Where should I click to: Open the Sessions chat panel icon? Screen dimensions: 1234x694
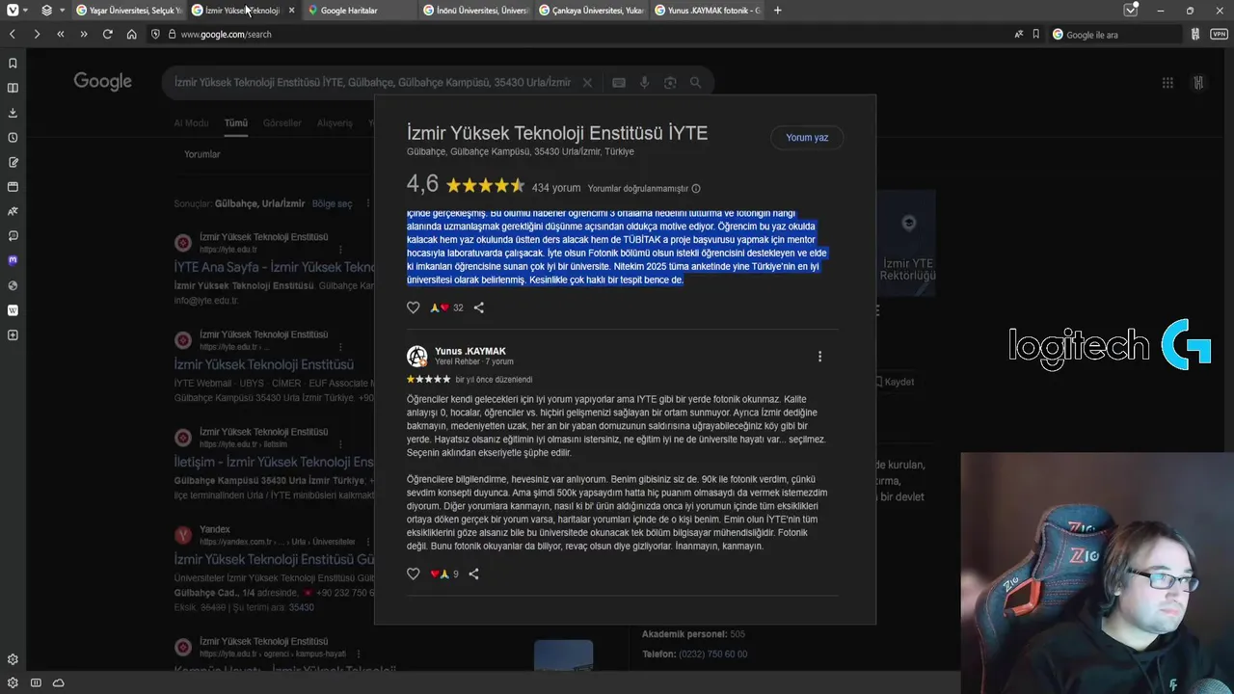13,236
